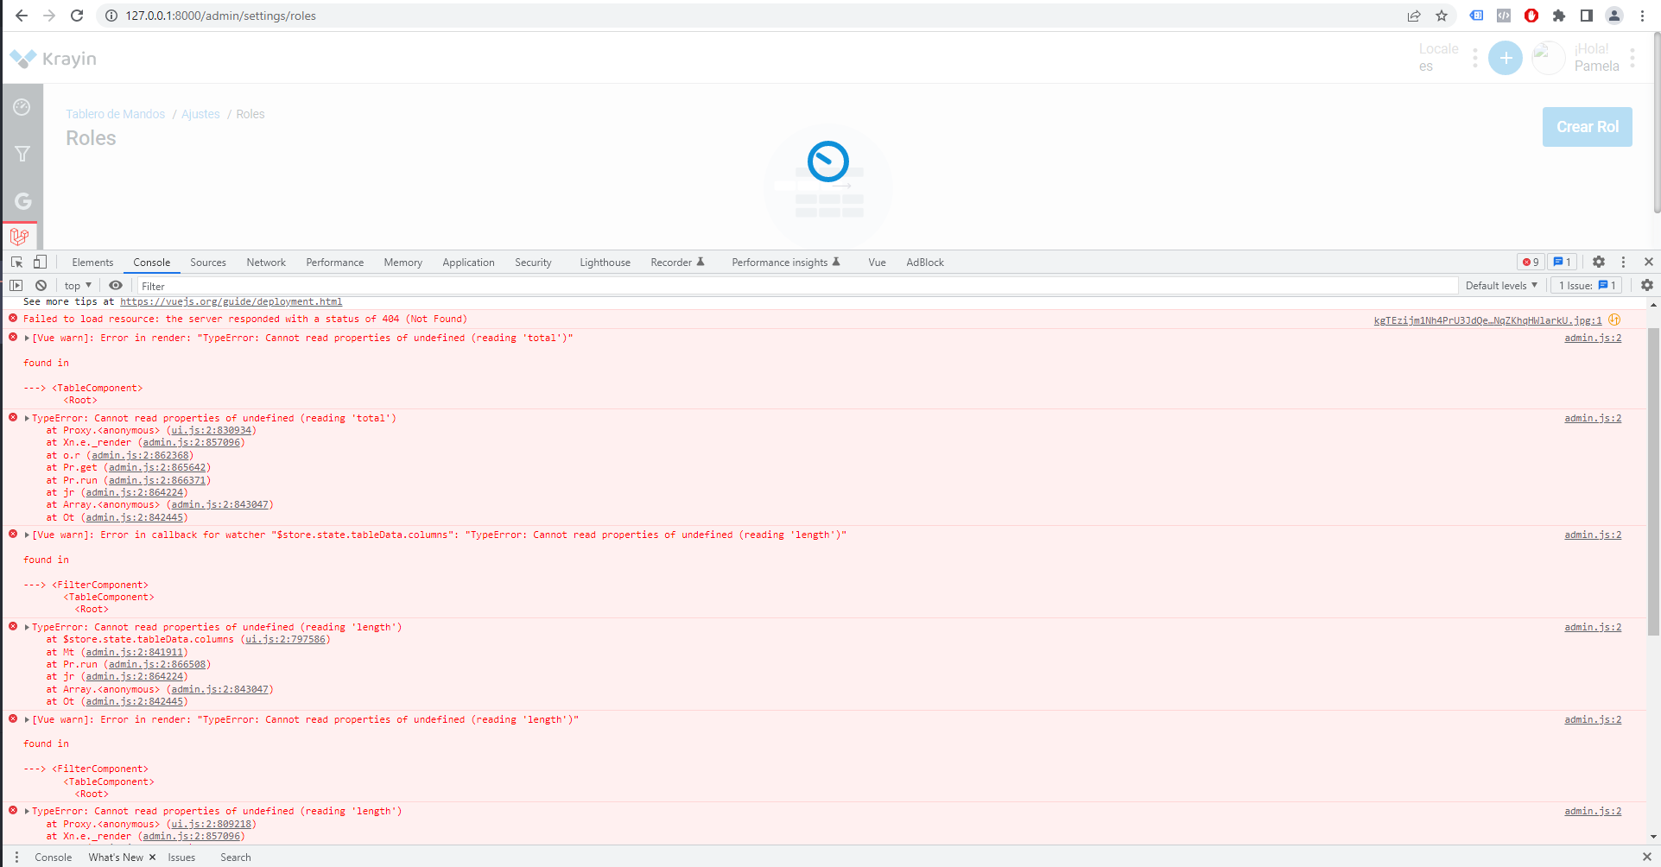Switch to the Network tab

point(265,262)
